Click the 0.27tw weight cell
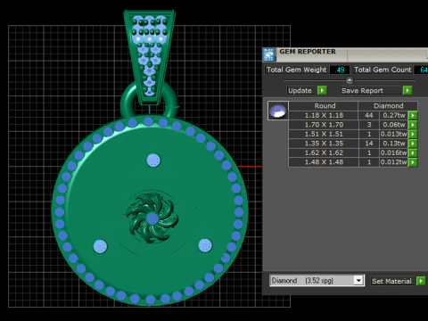This screenshot has width=428, height=321. [x=393, y=115]
